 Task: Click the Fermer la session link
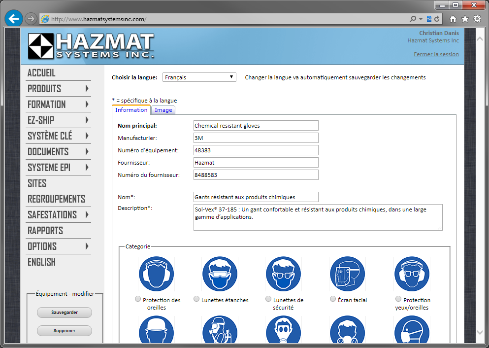coord(436,54)
